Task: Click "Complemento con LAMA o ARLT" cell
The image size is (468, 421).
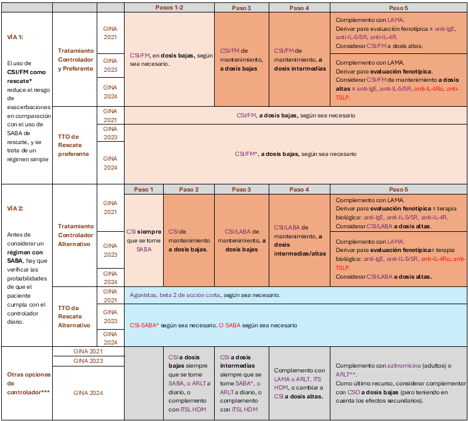Action: pyautogui.click(x=300, y=383)
